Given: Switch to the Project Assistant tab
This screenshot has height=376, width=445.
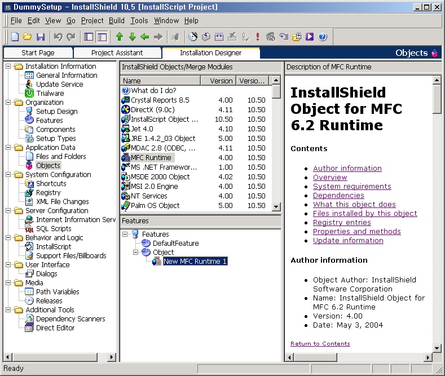Looking at the screenshot, I should click(x=117, y=53).
